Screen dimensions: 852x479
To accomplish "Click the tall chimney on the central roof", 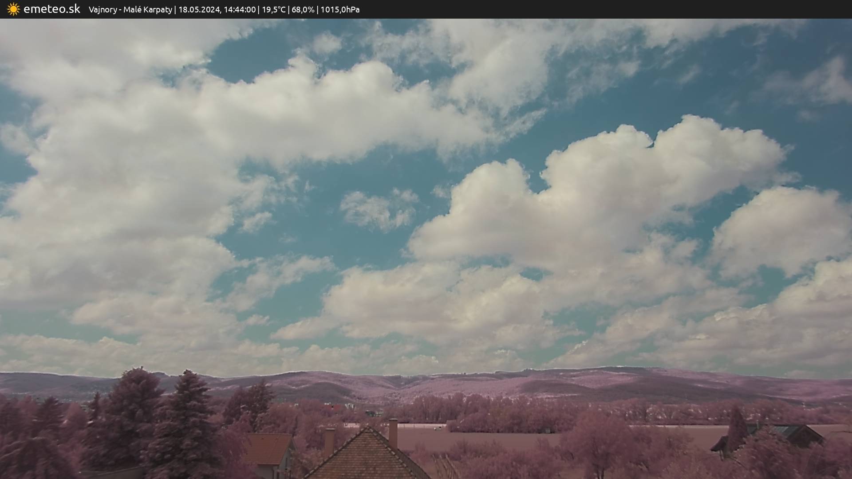I will pyautogui.click(x=393, y=433).
